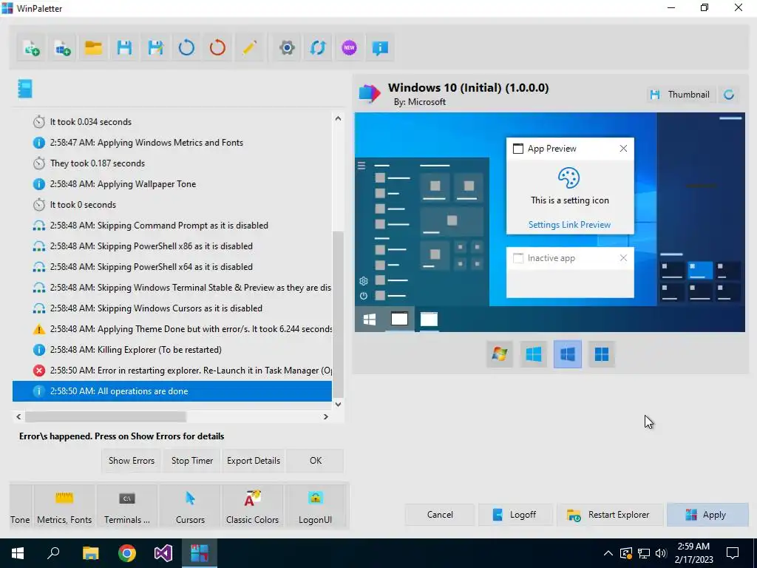This screenshot has width=757, height=568.
Task: Select 'They took 0.187 seconds' log entry
Action: coord(172,163)
